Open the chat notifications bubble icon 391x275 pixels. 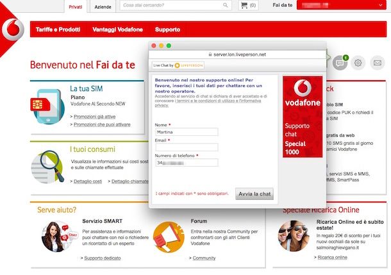coord(340,63)
